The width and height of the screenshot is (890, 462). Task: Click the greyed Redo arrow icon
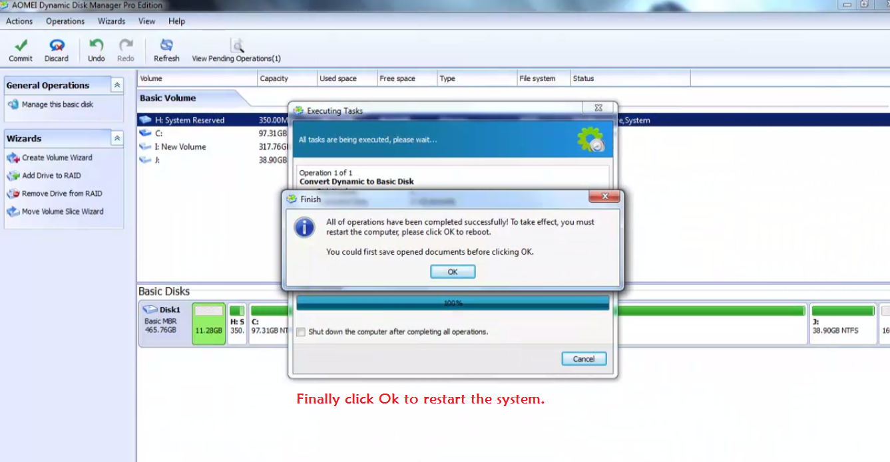coord(126,45)
